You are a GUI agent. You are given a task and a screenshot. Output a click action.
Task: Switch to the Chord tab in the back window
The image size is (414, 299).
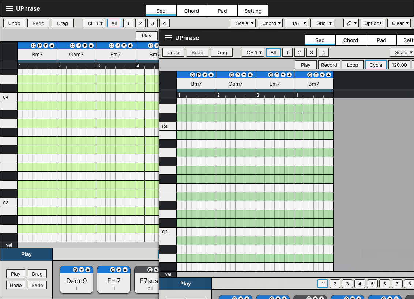pyautogui.click(x=191, y=11)
